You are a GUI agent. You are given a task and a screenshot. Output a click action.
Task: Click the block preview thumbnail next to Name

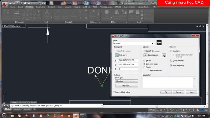159,43
